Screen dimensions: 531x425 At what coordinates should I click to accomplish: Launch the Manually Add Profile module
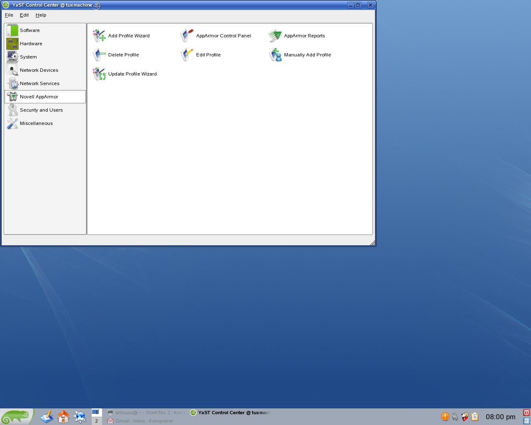click(x=300, y=55)
